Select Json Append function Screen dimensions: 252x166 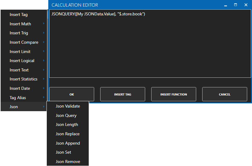coord(68,143)
